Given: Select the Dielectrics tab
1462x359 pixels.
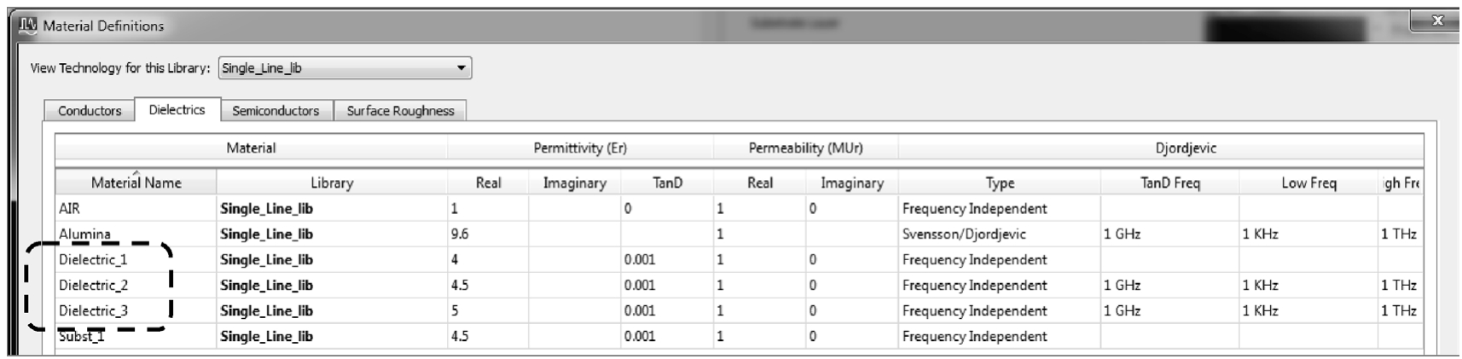Looking at the screenshot, I should tap(177, 110).
